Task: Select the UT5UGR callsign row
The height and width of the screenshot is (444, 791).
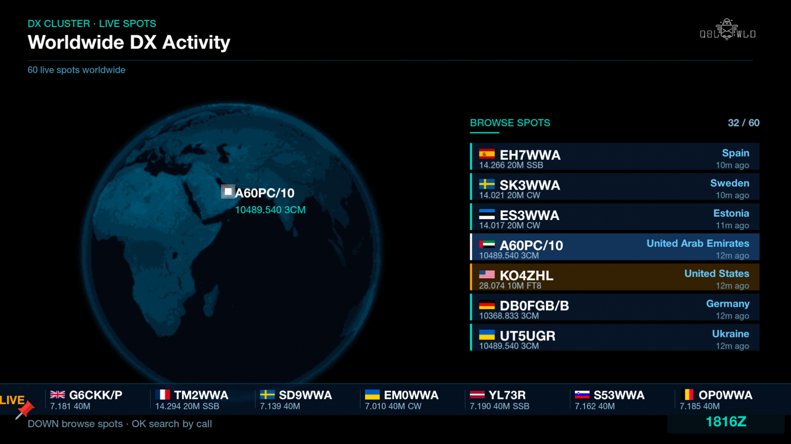Action: click(615, 337)
